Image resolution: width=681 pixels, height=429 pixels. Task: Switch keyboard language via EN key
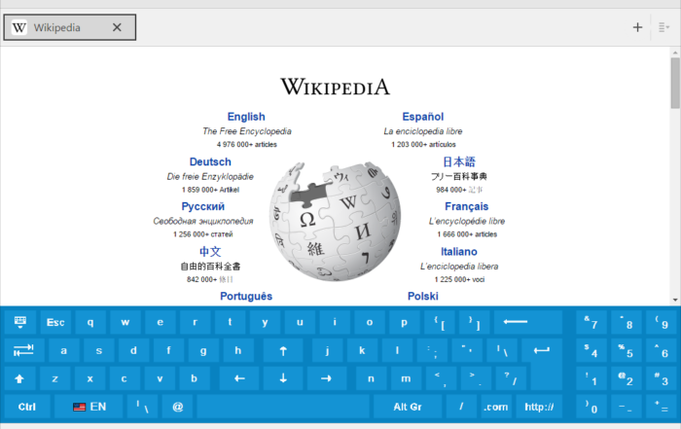[90, 407]
